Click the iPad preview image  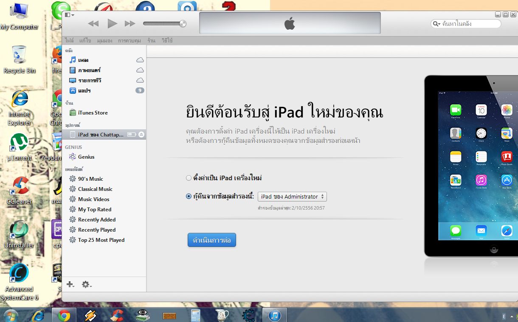[471, 166]
